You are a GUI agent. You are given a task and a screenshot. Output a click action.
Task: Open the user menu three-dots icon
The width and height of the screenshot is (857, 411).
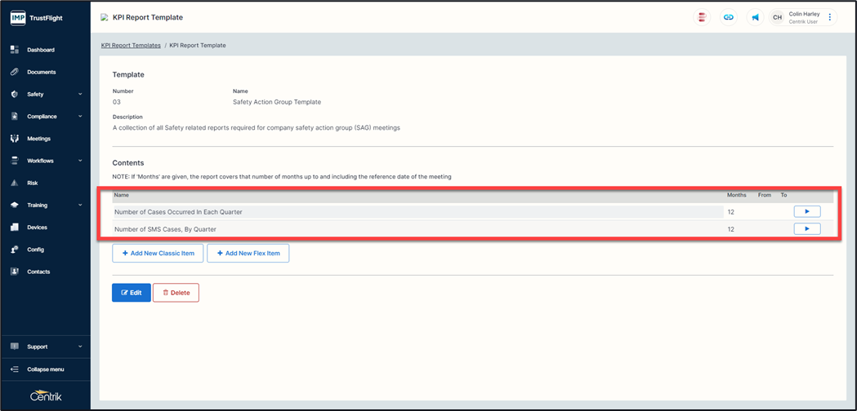830,17
